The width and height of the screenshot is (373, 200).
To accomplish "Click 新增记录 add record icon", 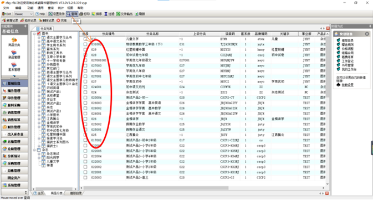I will click(x=10, y=20).
